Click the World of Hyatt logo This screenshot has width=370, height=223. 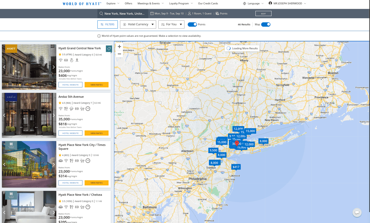(82, 4)
